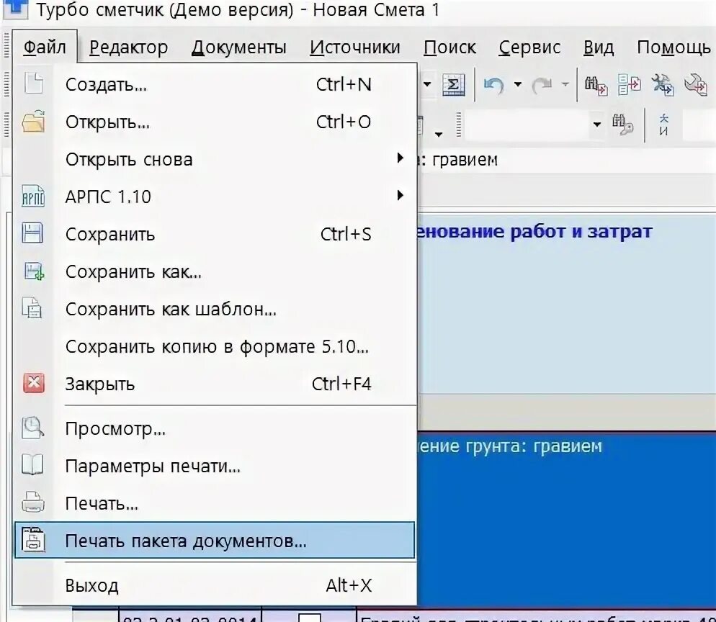Click the template document icon beside Сохранить как шаблон
Image resolution: width=716 pixels, height=622 pixels.
32,307
